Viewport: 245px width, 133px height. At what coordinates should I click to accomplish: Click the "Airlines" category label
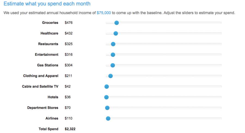(x=52, y=118)
